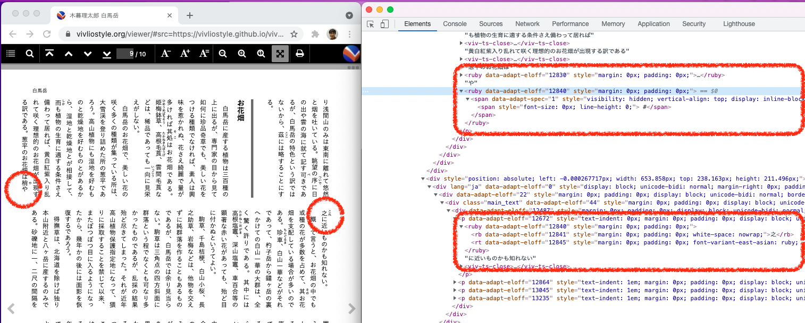The width and height of the screenshot is (805, 323).
Task: Toggle fit-to-screen view mode
Action: pyautogui.click(x=280, y=53)
